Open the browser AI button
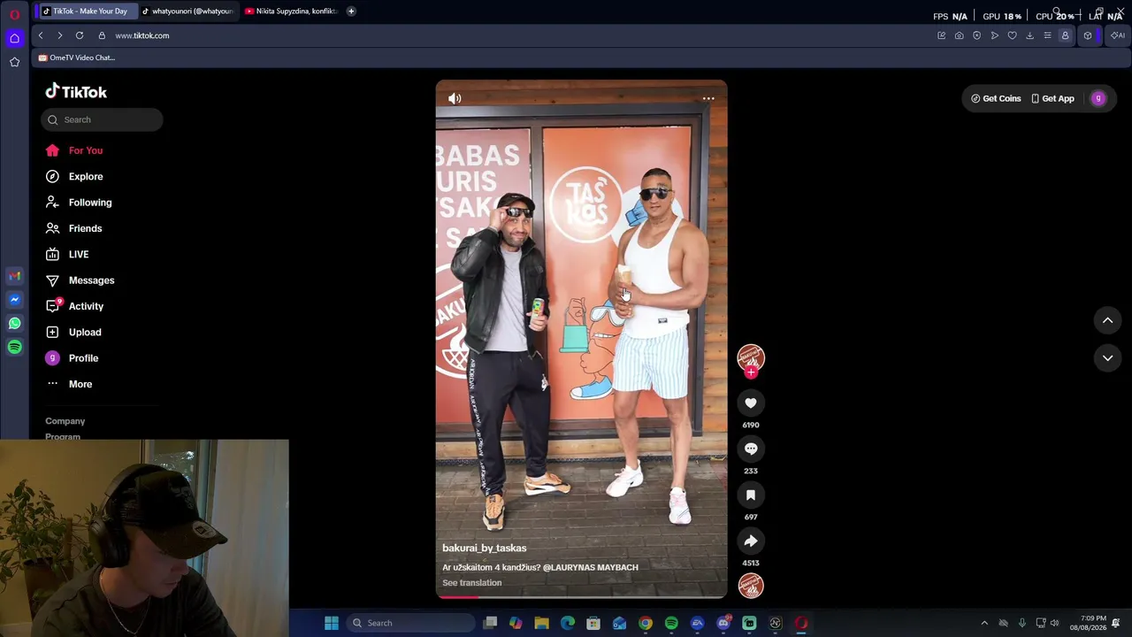Image resolution: width=1132 pixels, height=637 pixels. coord(1118,35)
